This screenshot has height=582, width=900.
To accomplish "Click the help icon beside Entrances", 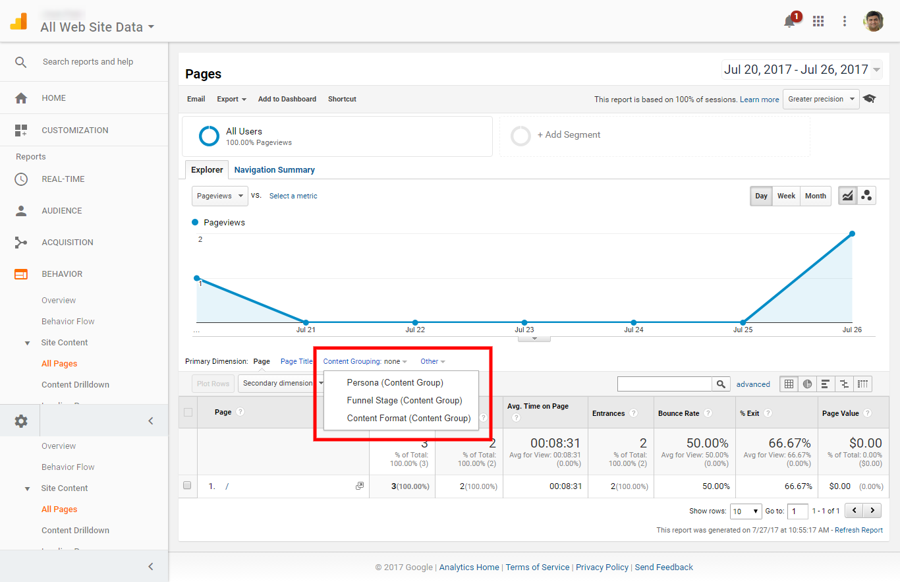I will click(633, 413).
